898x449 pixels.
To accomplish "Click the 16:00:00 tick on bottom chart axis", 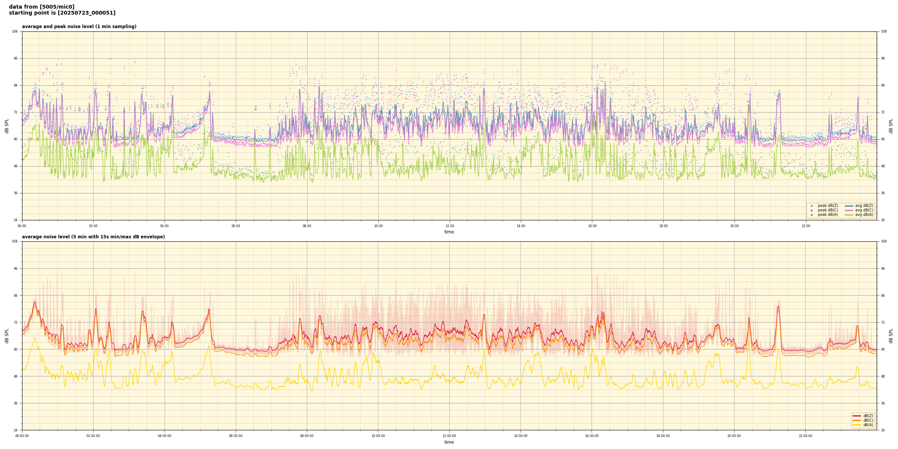I will tap(592, 436).
